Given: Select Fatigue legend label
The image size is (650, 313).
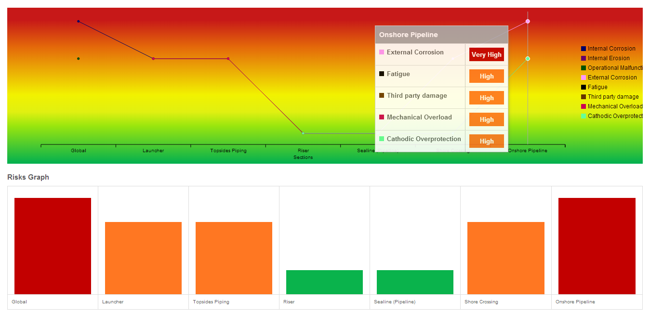Looking at the screenshot, I should coord(597,87).
